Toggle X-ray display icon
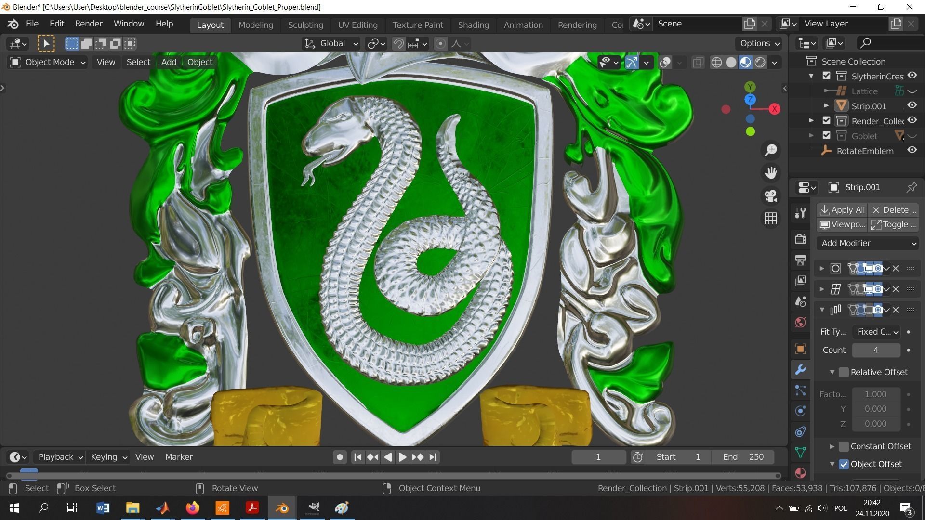The width and height of the screenshot is (925, 520). (698, 62)
